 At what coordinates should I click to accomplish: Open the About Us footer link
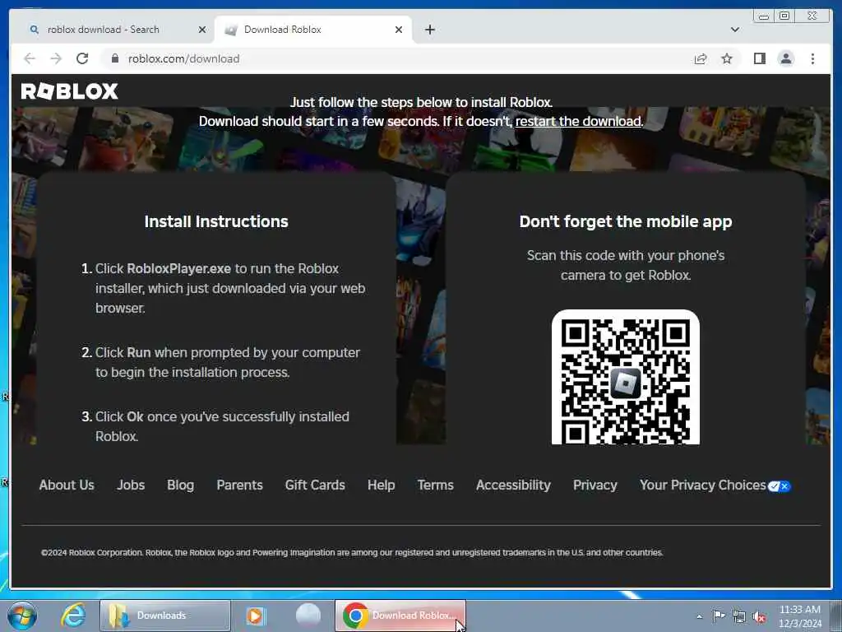click(67, 486)
